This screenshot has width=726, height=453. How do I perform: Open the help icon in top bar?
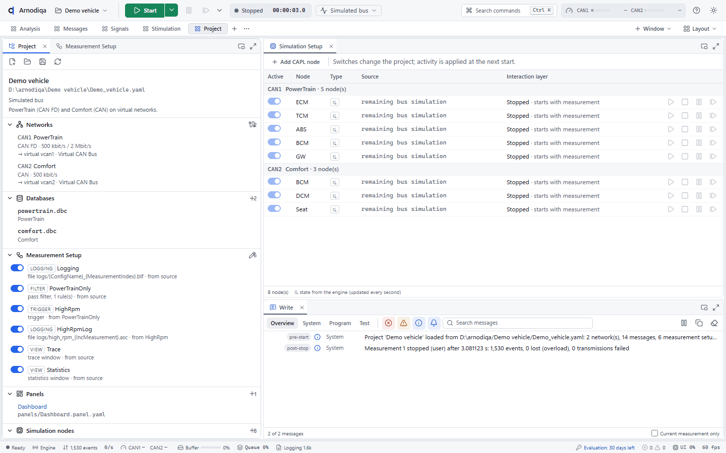(697, 10)
